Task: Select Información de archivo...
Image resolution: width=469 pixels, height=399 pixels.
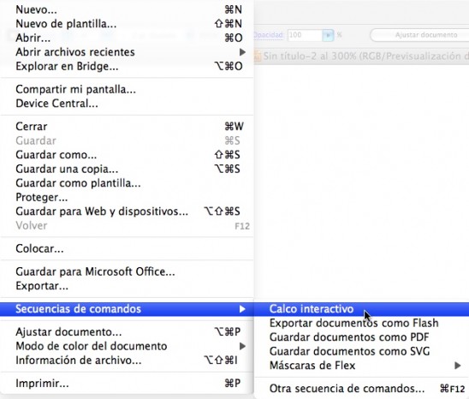Action: point(127,360)
